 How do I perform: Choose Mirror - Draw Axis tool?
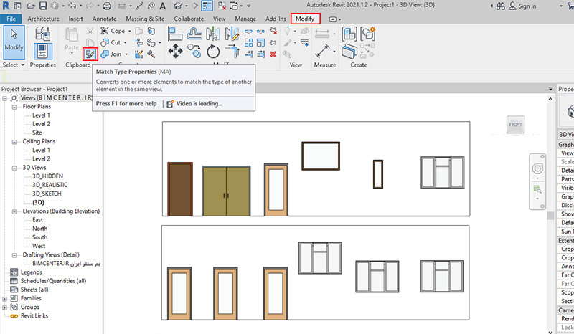click(232, 34)
